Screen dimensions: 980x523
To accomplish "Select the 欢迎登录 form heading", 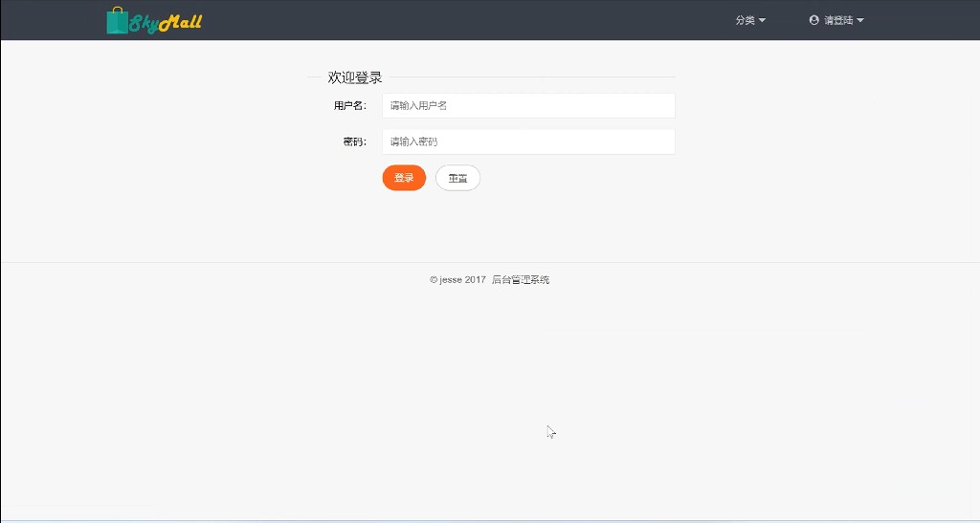I will pos(355,77).
